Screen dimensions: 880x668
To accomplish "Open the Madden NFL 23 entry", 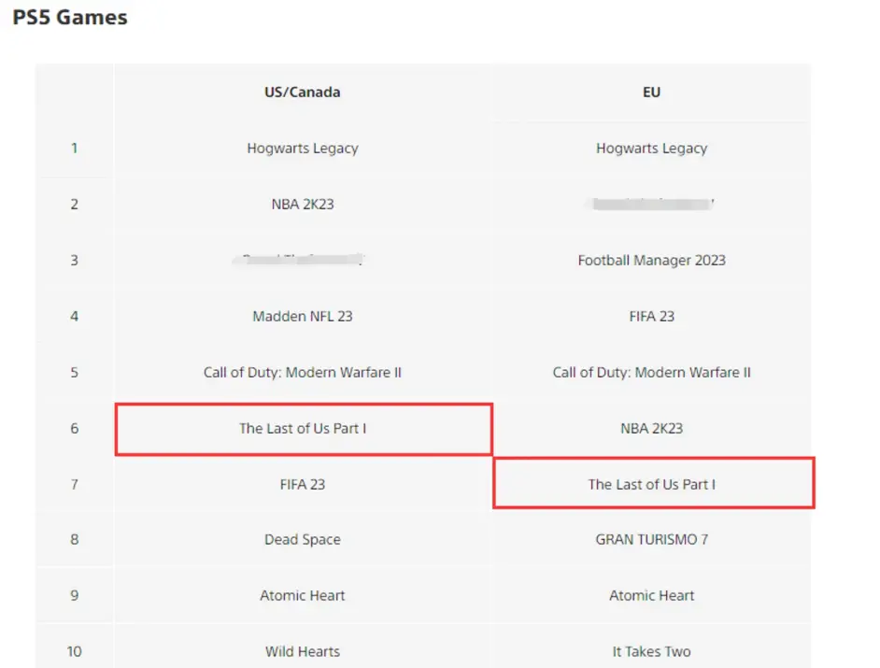I will pyautogui.click(x=303, y=316).
